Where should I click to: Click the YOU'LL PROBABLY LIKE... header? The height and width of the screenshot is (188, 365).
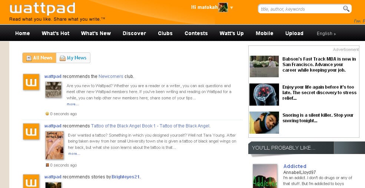283,148
